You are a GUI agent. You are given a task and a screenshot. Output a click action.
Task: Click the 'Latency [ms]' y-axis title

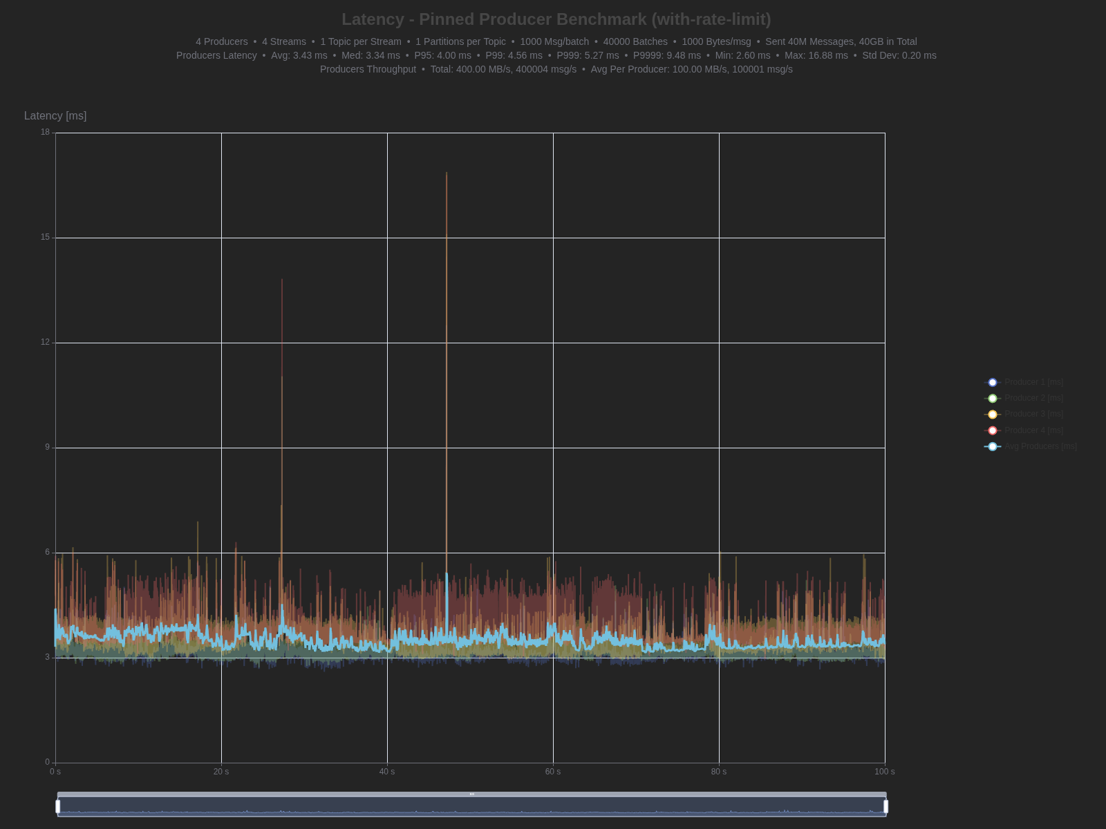point(55,116)
